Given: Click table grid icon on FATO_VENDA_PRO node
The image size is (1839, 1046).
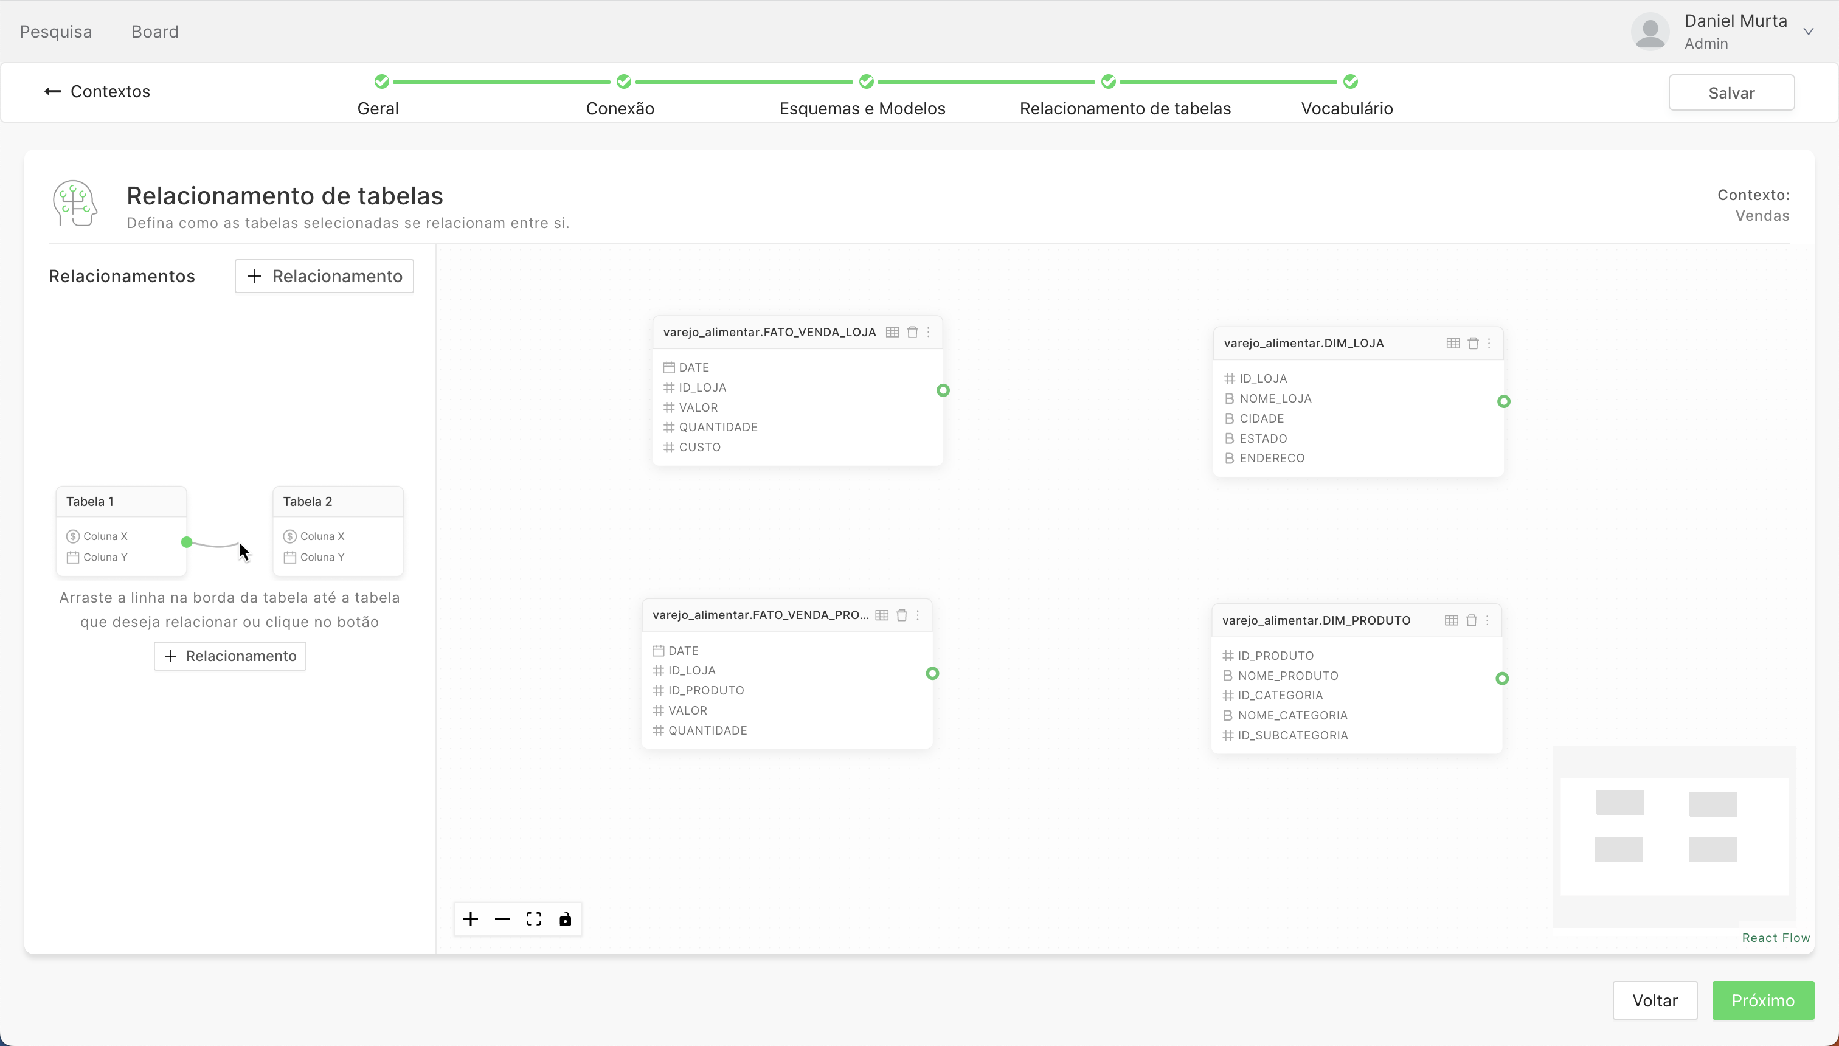Looking at the screenshot, I should click(x=882, y=615).
